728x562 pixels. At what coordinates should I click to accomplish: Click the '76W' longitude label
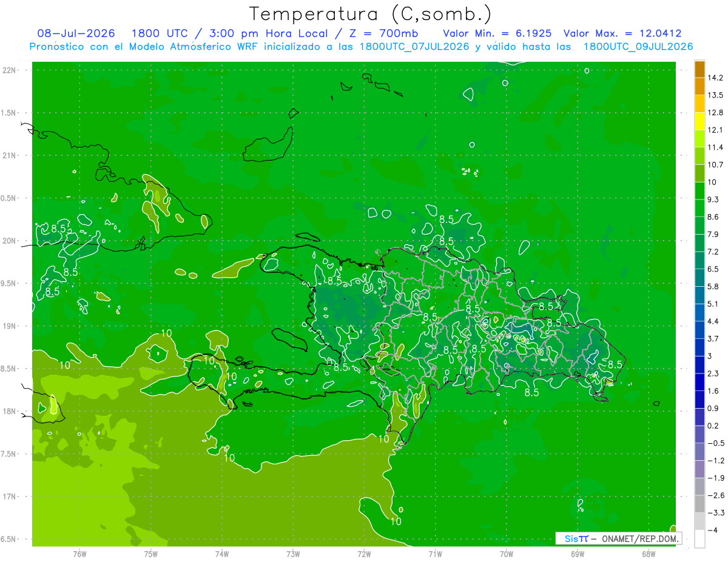(x=79, y=554)
